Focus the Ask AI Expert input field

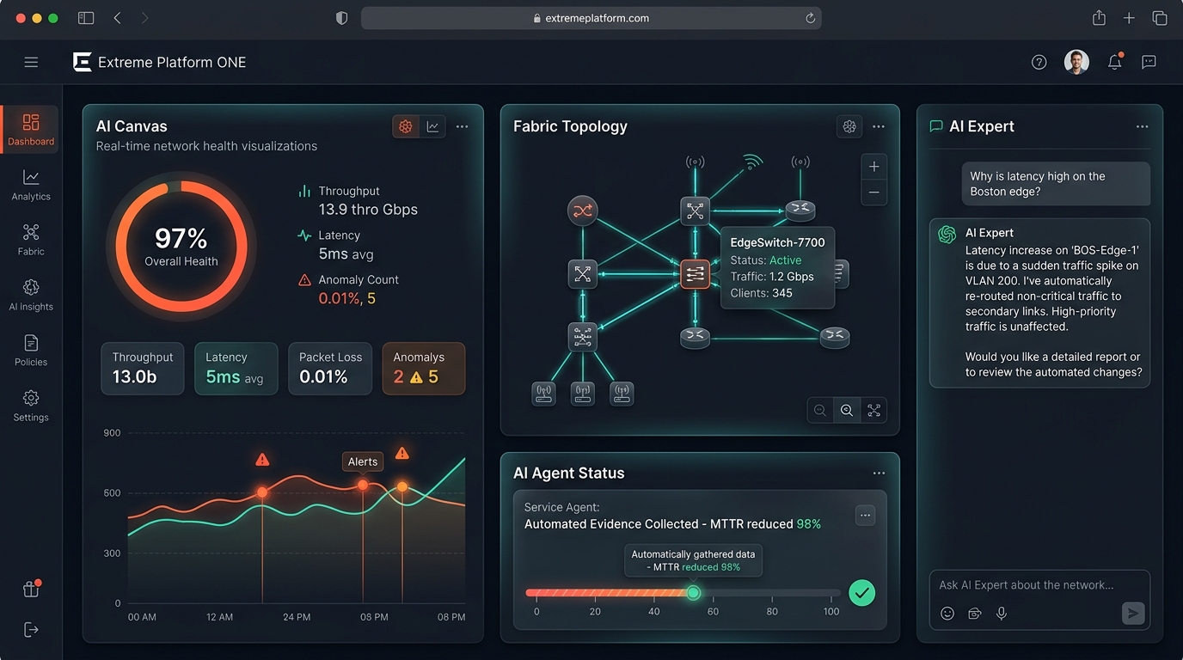click(x=1039, y=585)
